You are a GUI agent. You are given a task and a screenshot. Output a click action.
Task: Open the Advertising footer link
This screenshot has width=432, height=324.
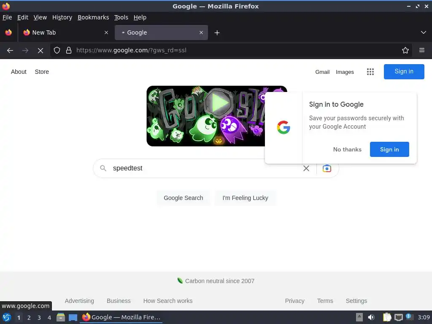(79, 301)
